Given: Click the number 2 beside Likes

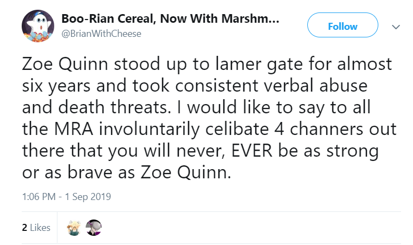Looking at the screenshot, I should pyautogui.click(x=24, y=228).
